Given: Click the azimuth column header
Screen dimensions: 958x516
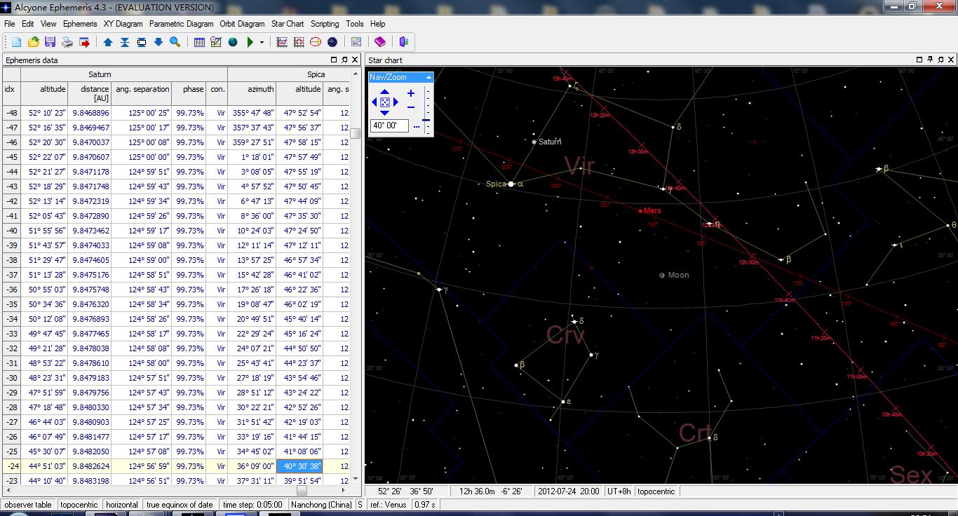Looking at the screenshot, I should click(252, 93).
